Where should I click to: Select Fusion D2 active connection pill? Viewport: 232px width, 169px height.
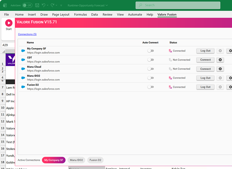(x=95, y=160)
